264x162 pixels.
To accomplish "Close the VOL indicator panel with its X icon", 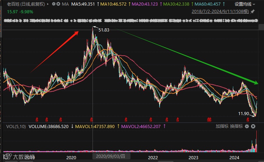I will coord(253,126).
